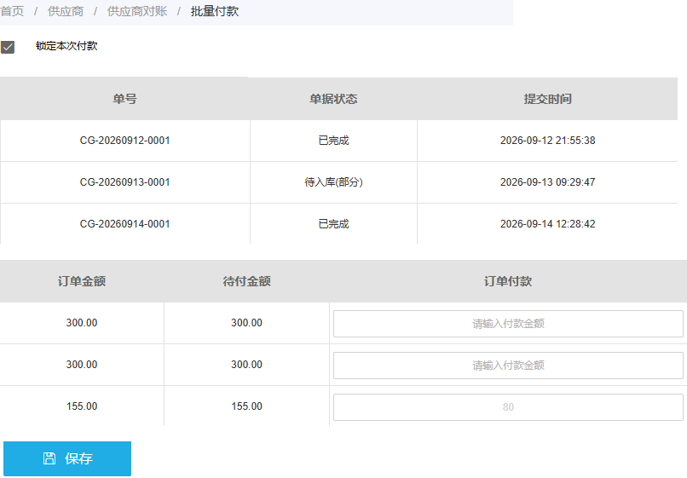Click the 订单金额 column header
This screenshot has width=687, height=478.
pos(82,281)
